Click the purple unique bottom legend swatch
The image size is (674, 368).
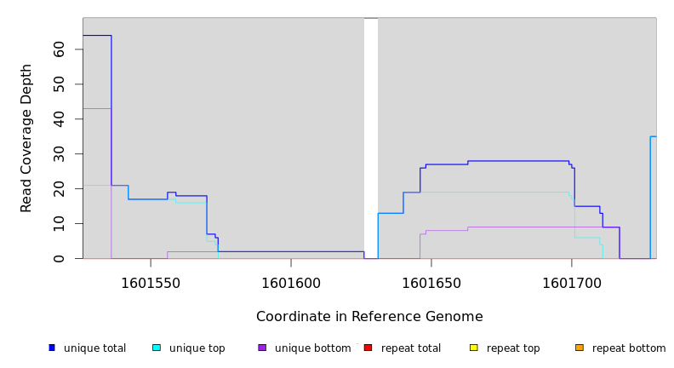tap(262, 348)
